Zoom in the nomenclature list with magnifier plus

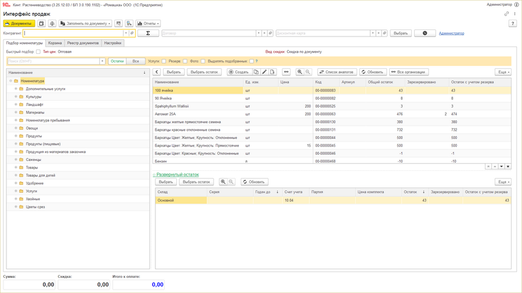[x=300, y=72]
